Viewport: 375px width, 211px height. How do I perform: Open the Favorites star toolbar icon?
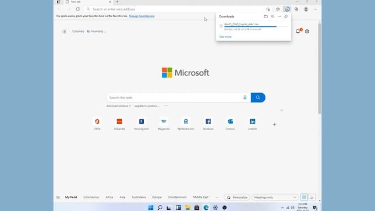(x=278, y=9)
